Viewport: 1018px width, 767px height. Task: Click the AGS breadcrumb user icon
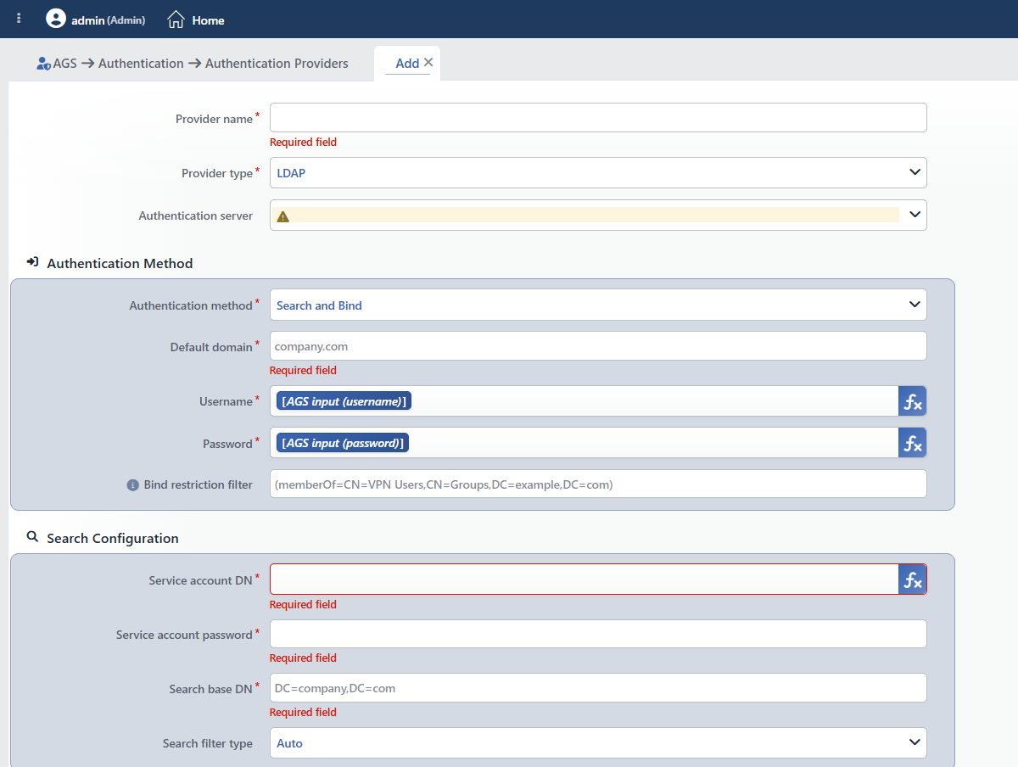point(43,64)
